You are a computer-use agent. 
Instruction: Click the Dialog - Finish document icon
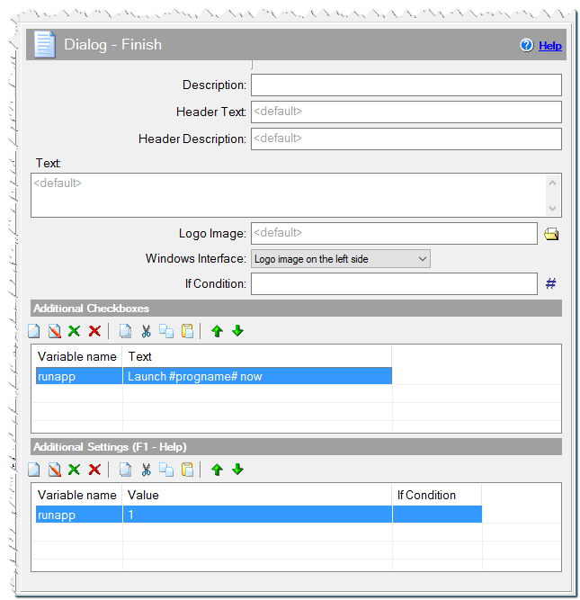pyautogui.click(x=45, y=45)
